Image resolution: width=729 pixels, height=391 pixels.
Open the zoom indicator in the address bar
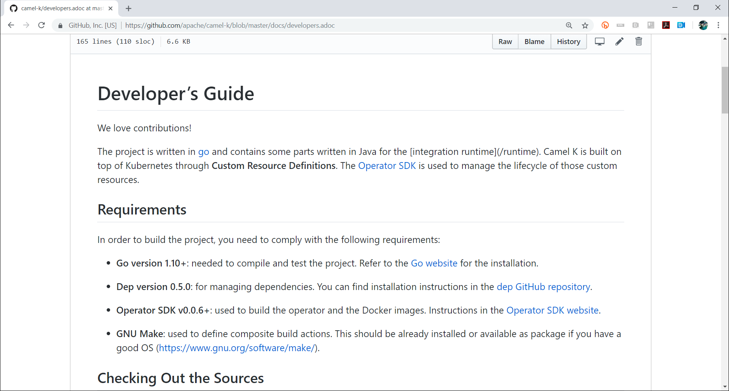[x=569, y=25]
